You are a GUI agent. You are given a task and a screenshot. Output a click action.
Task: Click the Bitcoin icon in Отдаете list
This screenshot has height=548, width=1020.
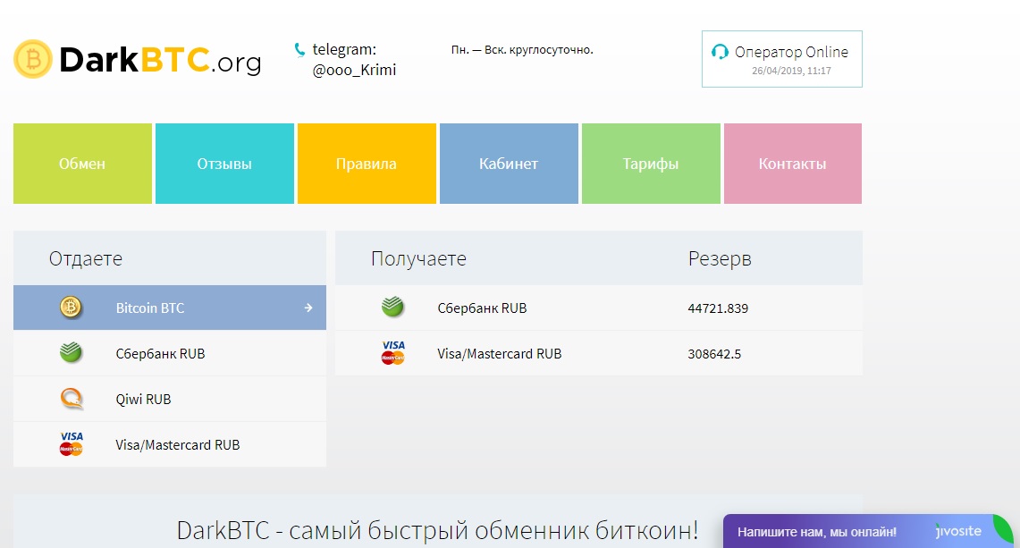[71, 308]
